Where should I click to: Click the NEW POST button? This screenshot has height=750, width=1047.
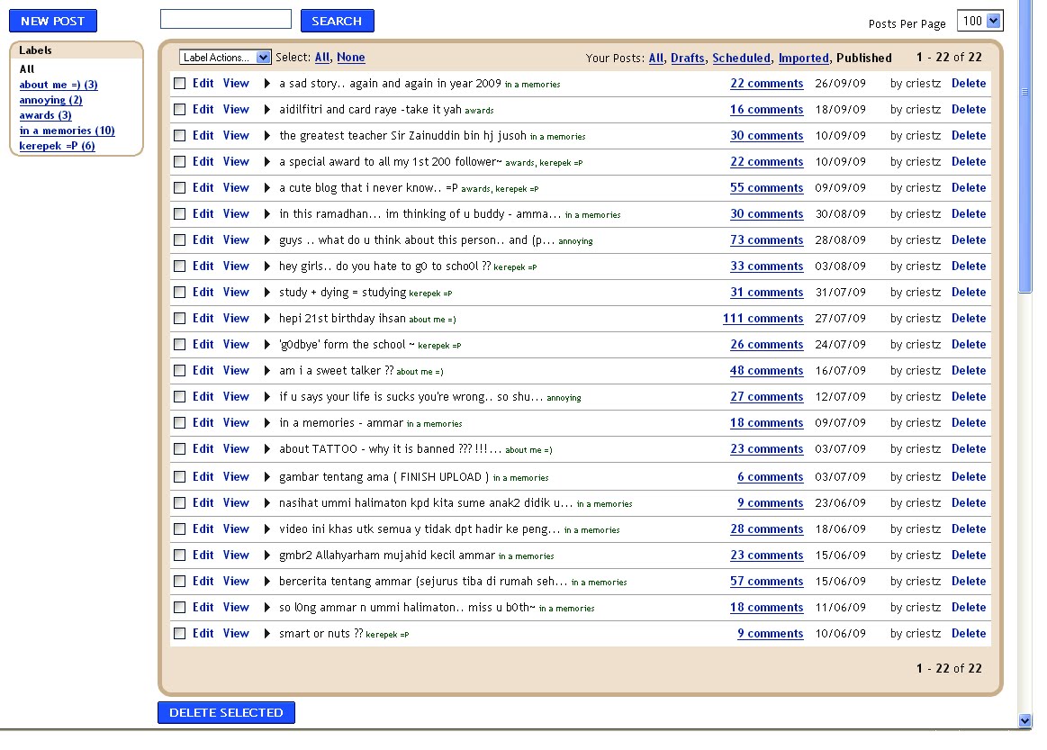53,21
